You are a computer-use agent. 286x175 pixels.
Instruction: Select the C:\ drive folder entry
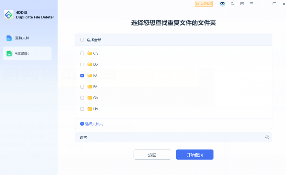[x=94, y=53]
